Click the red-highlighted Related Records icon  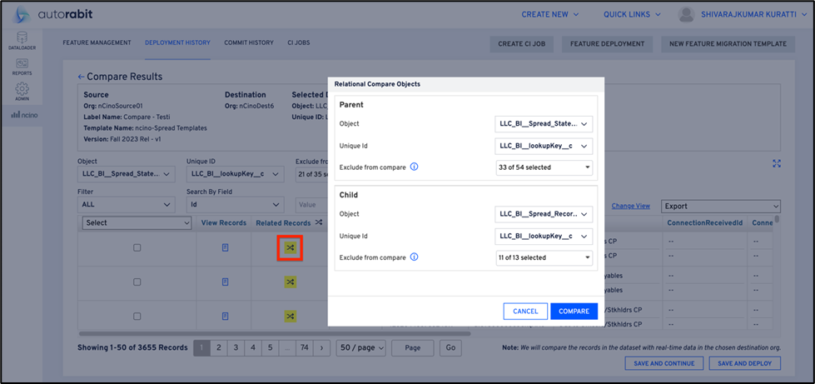(x=290, y=247)
